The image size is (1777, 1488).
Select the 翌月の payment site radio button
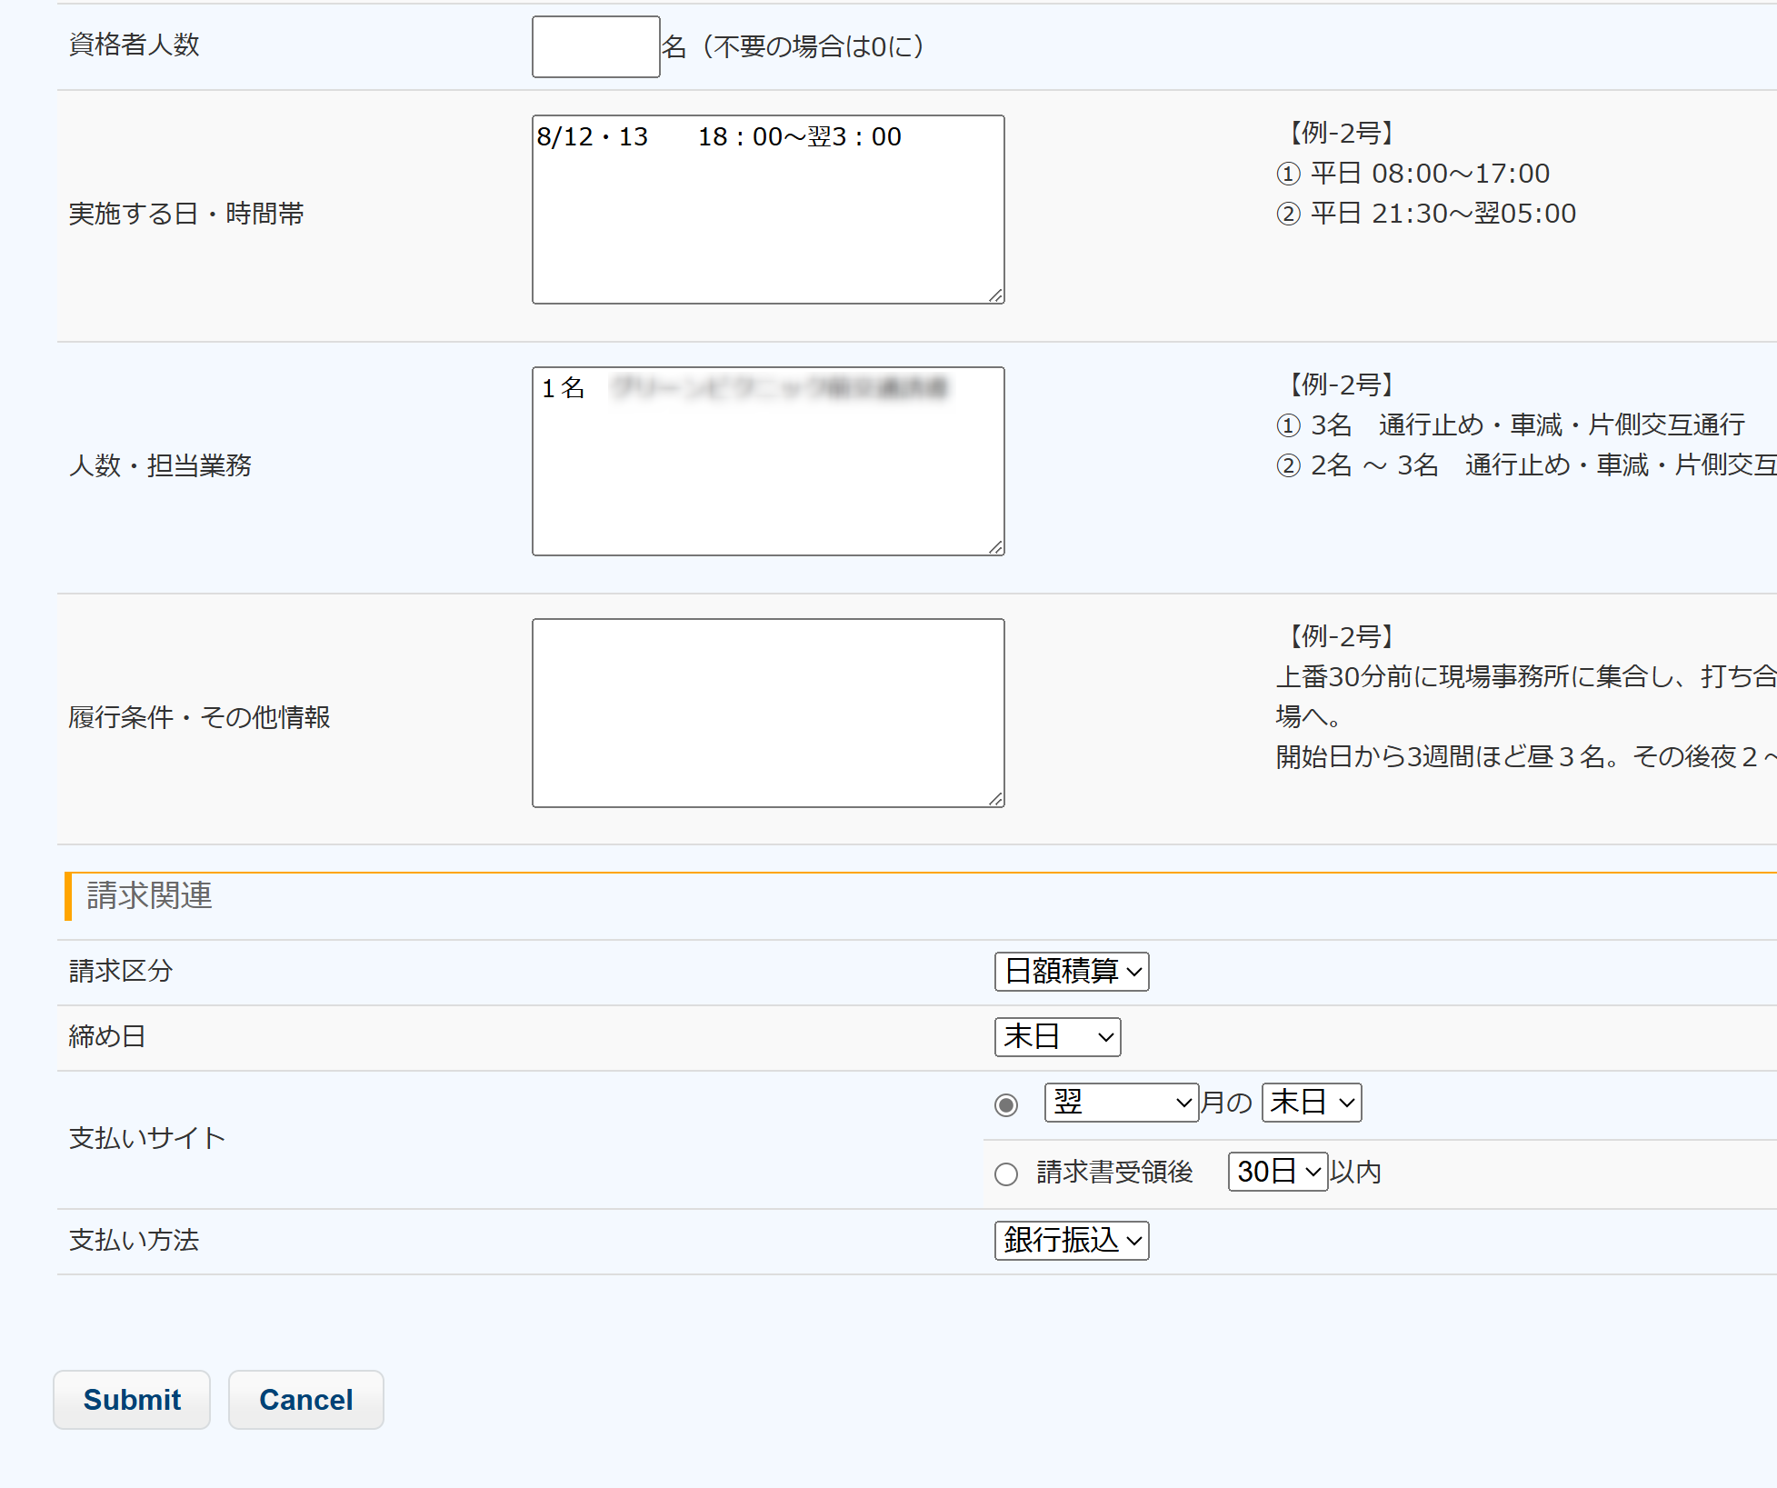click(1006, 1105)
